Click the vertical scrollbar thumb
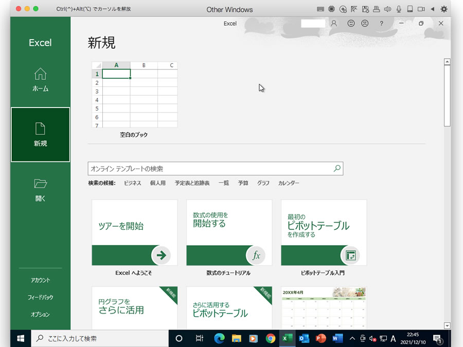Image resolution: width=463 pixels, height=347 pixels. click(447, 96)
